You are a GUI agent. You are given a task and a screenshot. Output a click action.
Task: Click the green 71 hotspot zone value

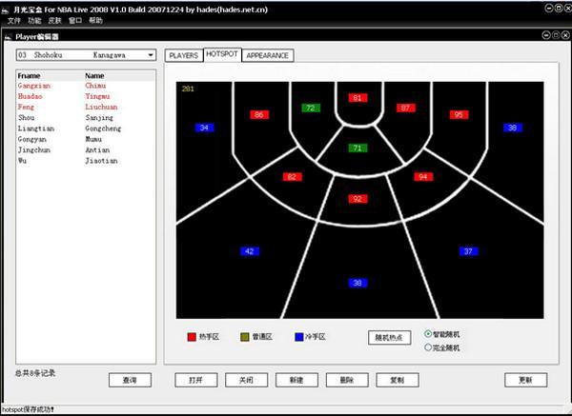click(357, 149)
